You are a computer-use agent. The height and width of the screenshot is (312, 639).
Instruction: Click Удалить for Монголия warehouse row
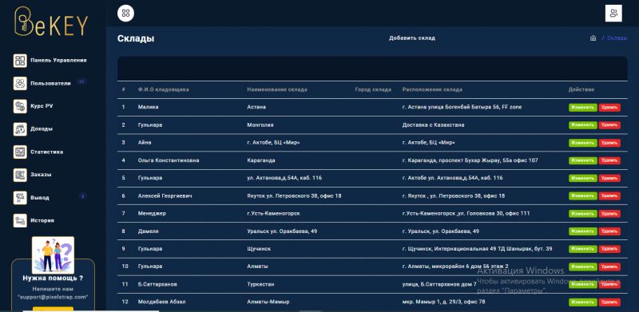pos(609,125)
